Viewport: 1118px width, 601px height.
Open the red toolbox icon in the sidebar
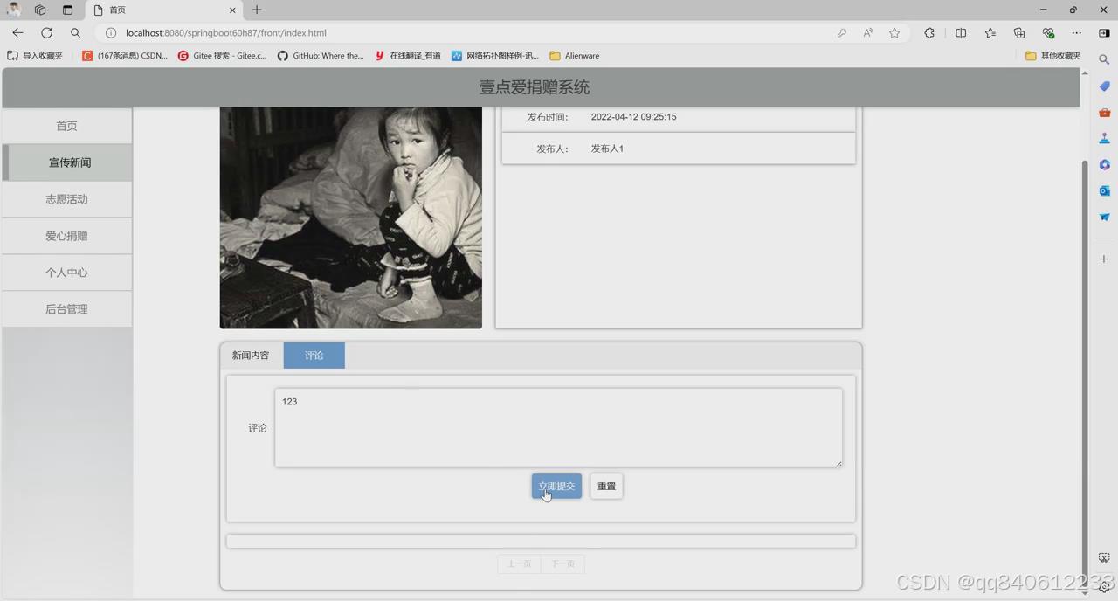1104,112
